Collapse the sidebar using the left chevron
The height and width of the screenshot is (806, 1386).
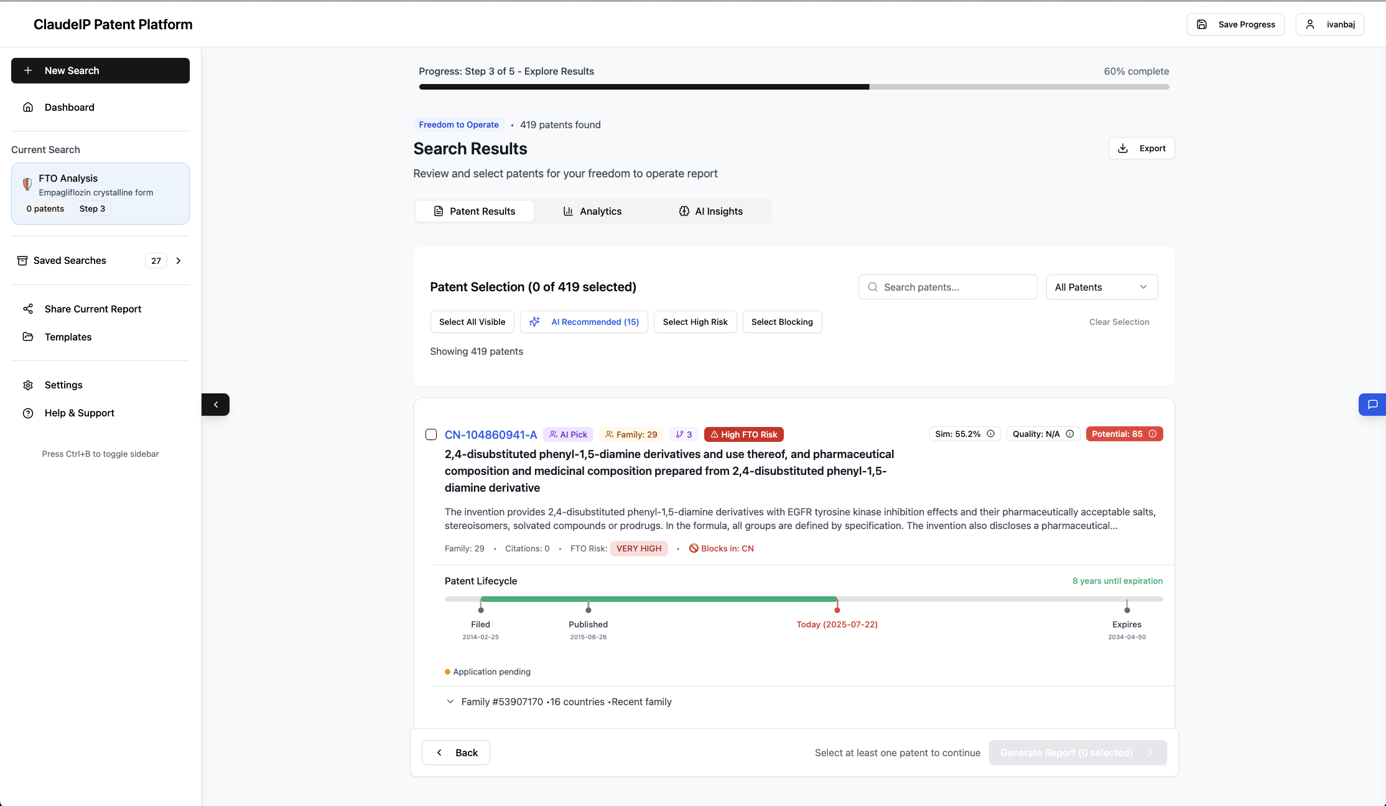click(216, 405)
